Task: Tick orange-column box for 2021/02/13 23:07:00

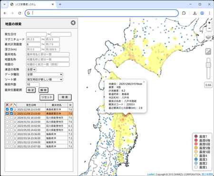Action: click(11, 147)
